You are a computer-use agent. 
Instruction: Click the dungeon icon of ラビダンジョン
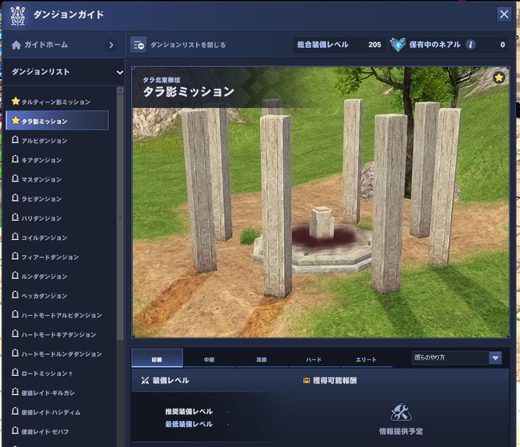15,198
